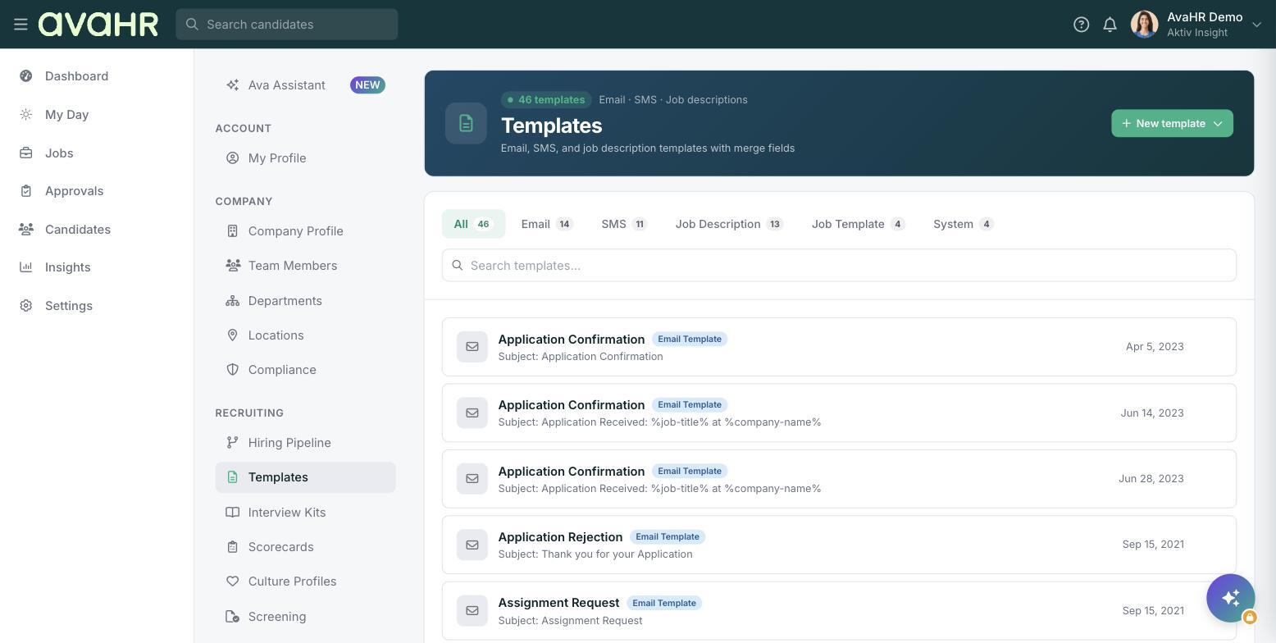The image size is (1276, 643).
Task: Open the Approvals section
Action: pos(74,191)
